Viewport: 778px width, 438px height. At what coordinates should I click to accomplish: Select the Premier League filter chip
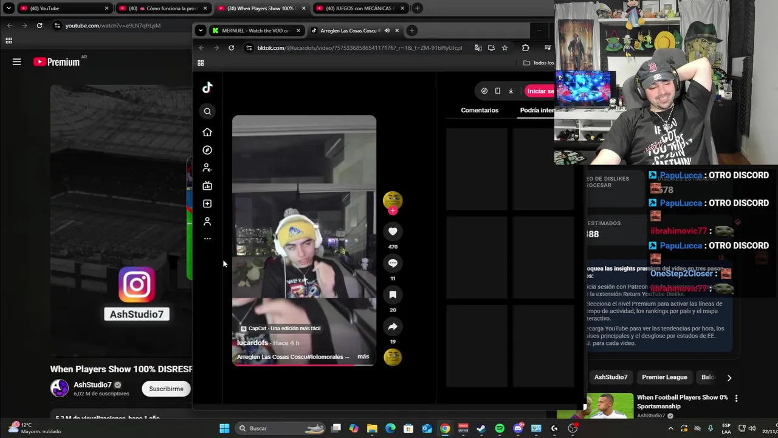tap(664, 377)
